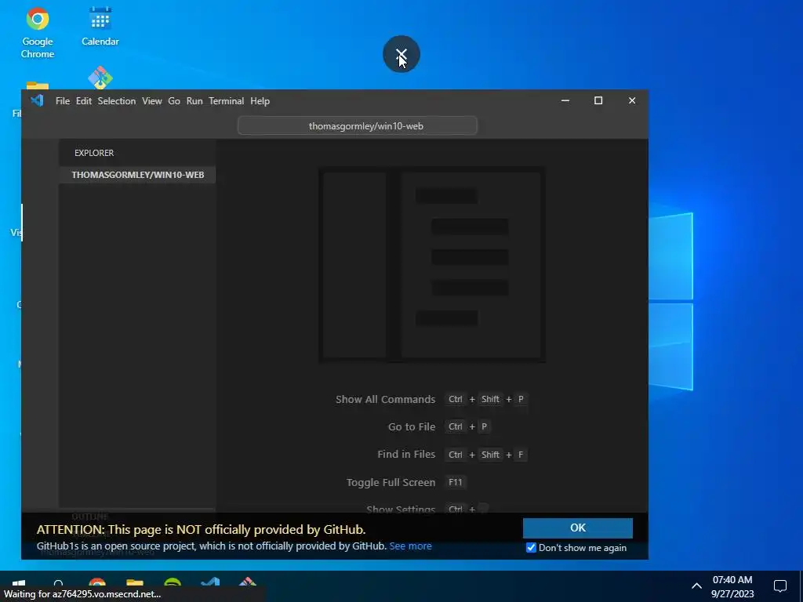
Task: Open the notification action center icon
Action: tap(780, 586)
